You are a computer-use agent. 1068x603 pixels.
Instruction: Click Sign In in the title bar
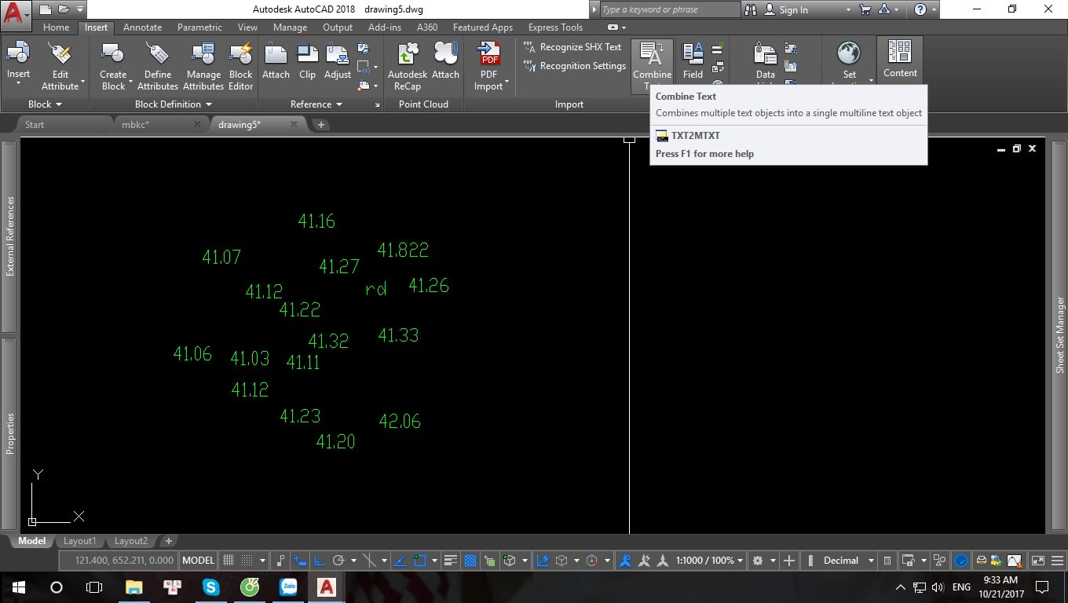click(793, 10)
